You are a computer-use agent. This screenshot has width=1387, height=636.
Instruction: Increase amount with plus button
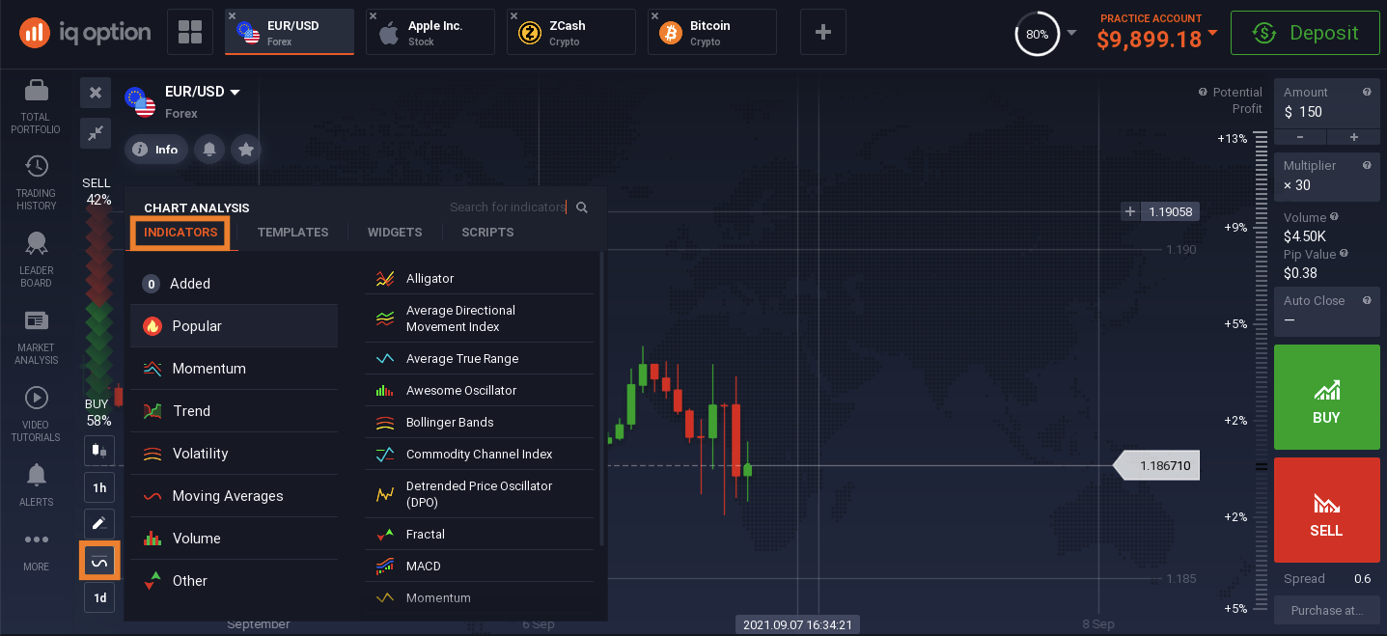[x=1354, y=137]
